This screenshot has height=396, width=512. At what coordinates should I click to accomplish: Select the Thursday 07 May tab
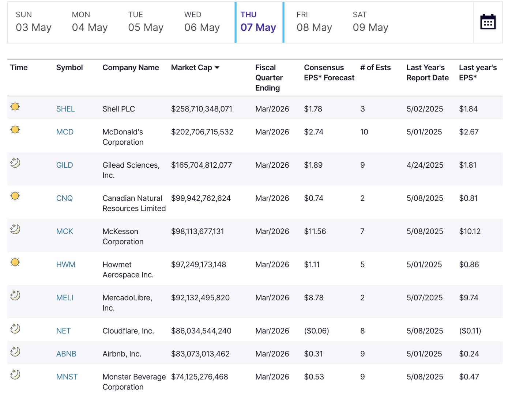point(259,22)
